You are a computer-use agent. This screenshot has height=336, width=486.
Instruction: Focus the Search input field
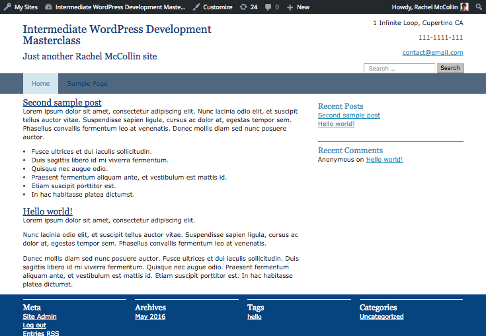(x=399, y=68)
